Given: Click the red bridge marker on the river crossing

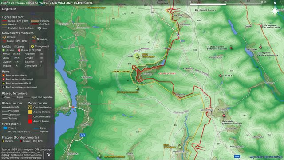Looking at the screenshot, I should 73,107.
